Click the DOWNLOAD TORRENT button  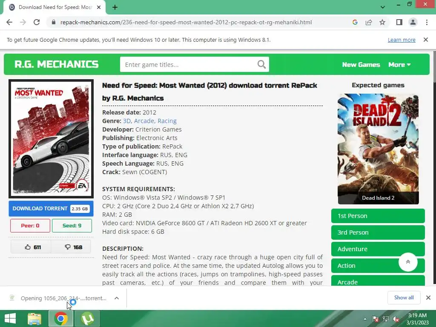coord(51,209)
